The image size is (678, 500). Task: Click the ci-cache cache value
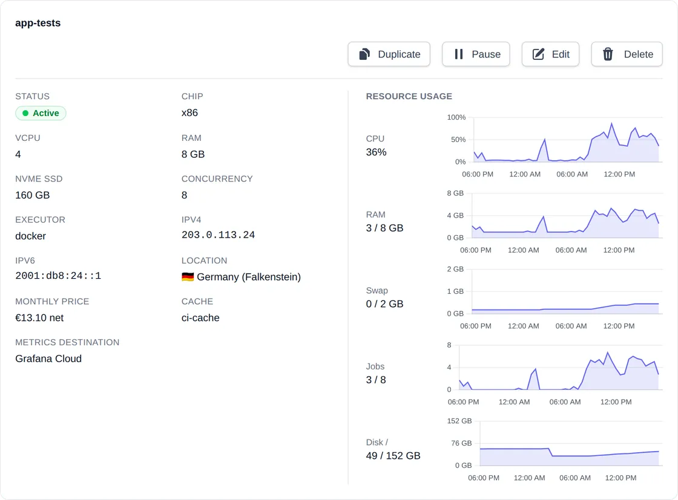[200, 318]
